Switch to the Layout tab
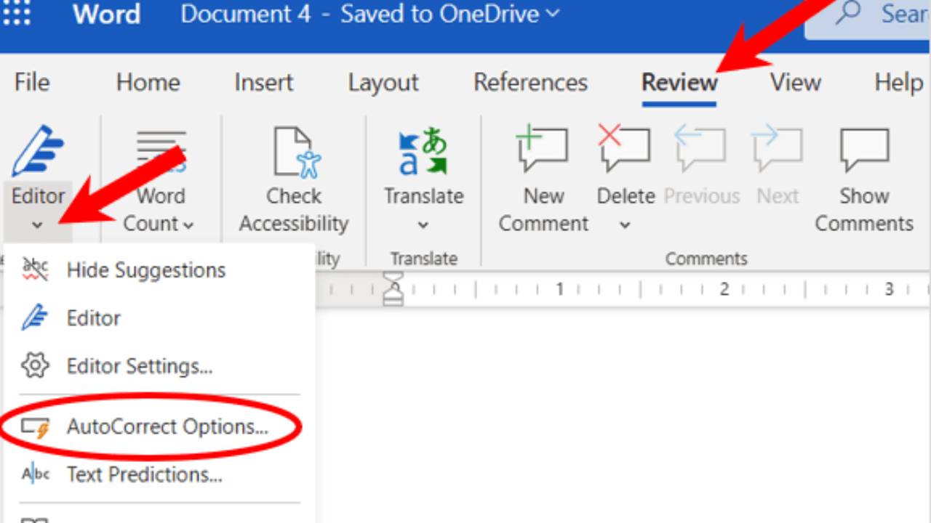 [x=383, y=82]
